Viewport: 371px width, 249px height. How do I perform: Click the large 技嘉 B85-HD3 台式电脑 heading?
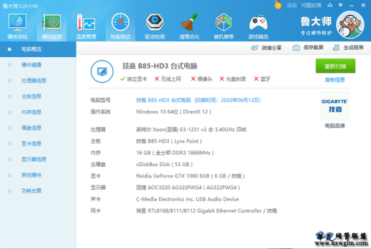(x=160, y=66)
